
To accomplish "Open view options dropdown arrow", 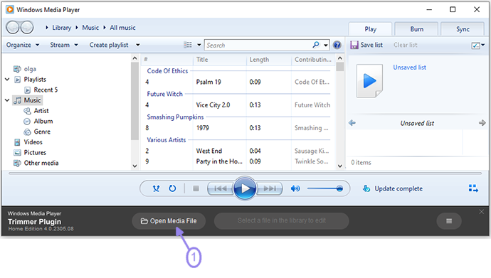I will click(199, 45).
